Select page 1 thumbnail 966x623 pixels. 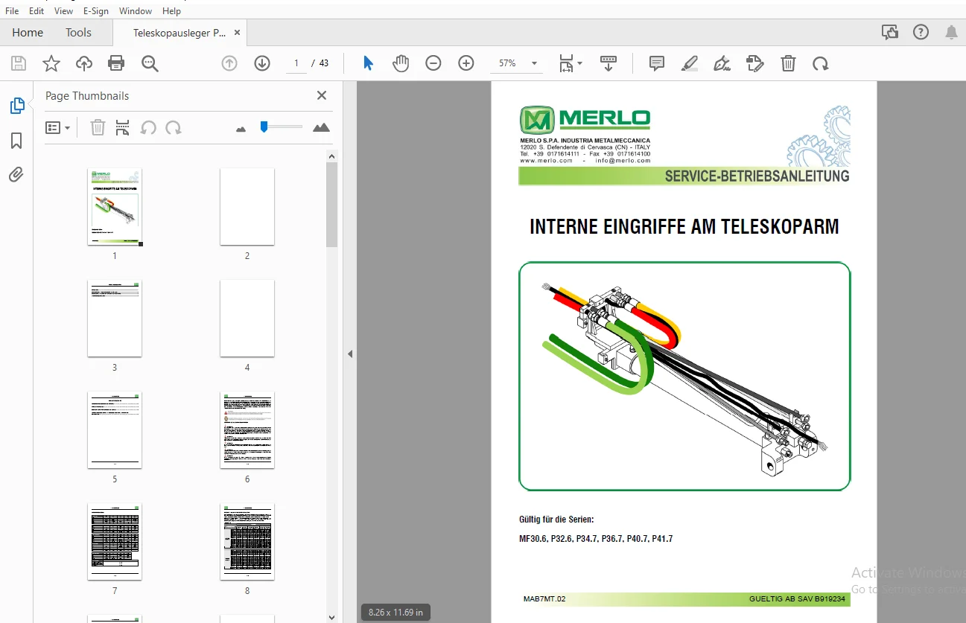(x=115, y=206)
